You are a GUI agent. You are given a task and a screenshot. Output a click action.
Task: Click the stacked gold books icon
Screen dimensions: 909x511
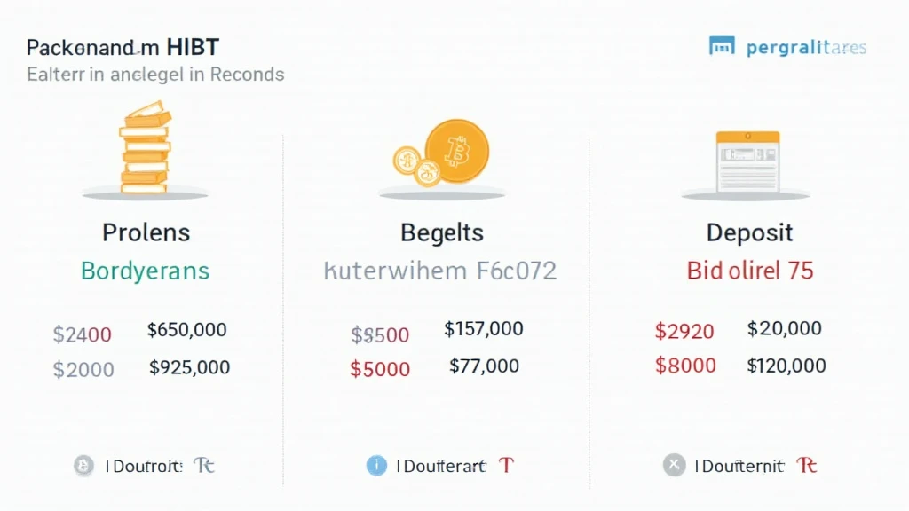click(x=145, y=147)
